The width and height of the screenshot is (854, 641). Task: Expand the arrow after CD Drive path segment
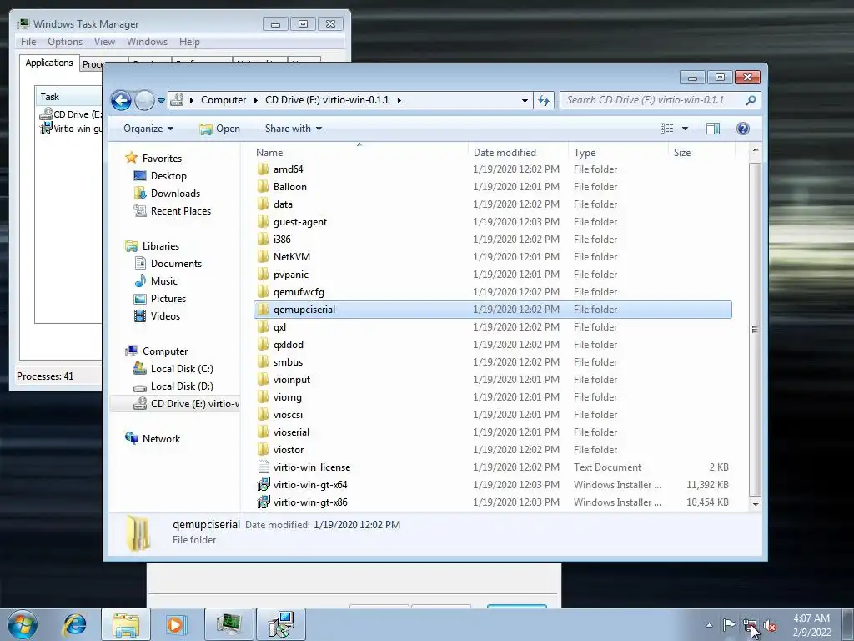tap(399, 100)
